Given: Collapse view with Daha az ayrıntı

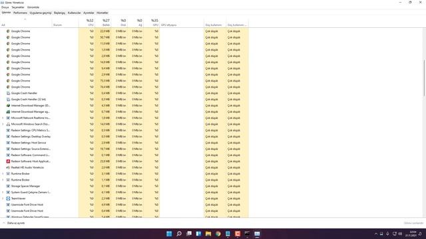Looking at the screenshot, I should click(14, 223).
